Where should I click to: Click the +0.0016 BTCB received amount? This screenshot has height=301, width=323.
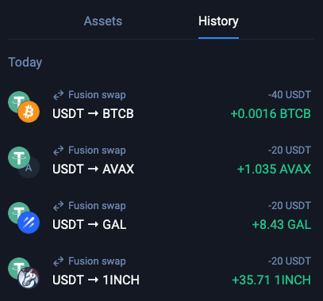(x=271, y=114)
